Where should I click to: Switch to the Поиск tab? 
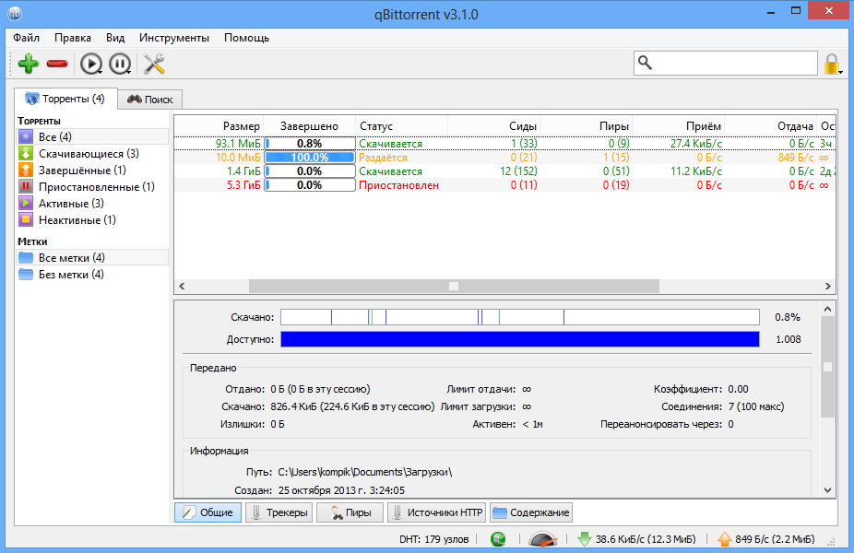click(149, 100)
